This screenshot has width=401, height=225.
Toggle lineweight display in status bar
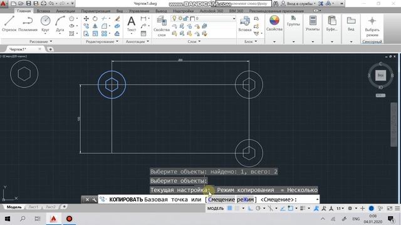303,208
